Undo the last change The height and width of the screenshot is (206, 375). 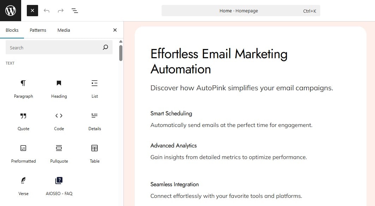click(47, 11)
